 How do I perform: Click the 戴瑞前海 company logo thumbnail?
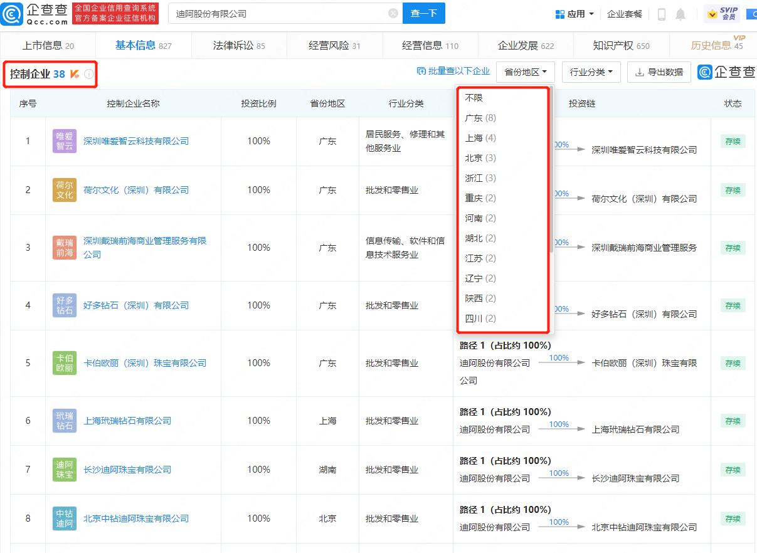click(65, 248)
